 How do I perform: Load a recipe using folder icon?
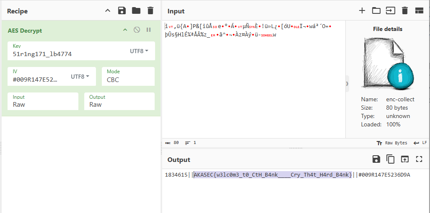[136, 11]
